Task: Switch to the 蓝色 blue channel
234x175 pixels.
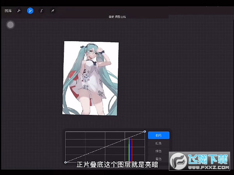Action: click(159, 159)
